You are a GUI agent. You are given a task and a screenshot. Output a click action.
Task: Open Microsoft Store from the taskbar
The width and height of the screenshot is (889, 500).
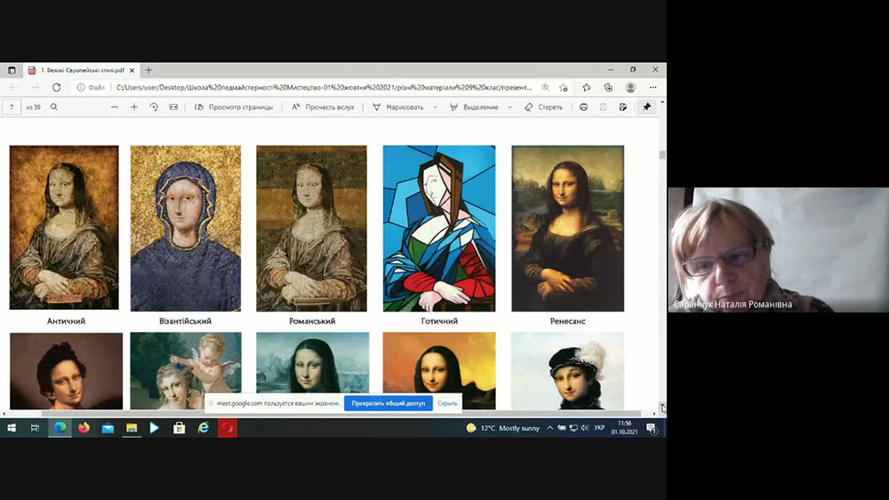click(180, 428)
